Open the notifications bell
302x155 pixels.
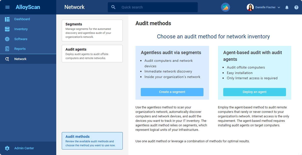pyautogui.click(x=287, y=7)
